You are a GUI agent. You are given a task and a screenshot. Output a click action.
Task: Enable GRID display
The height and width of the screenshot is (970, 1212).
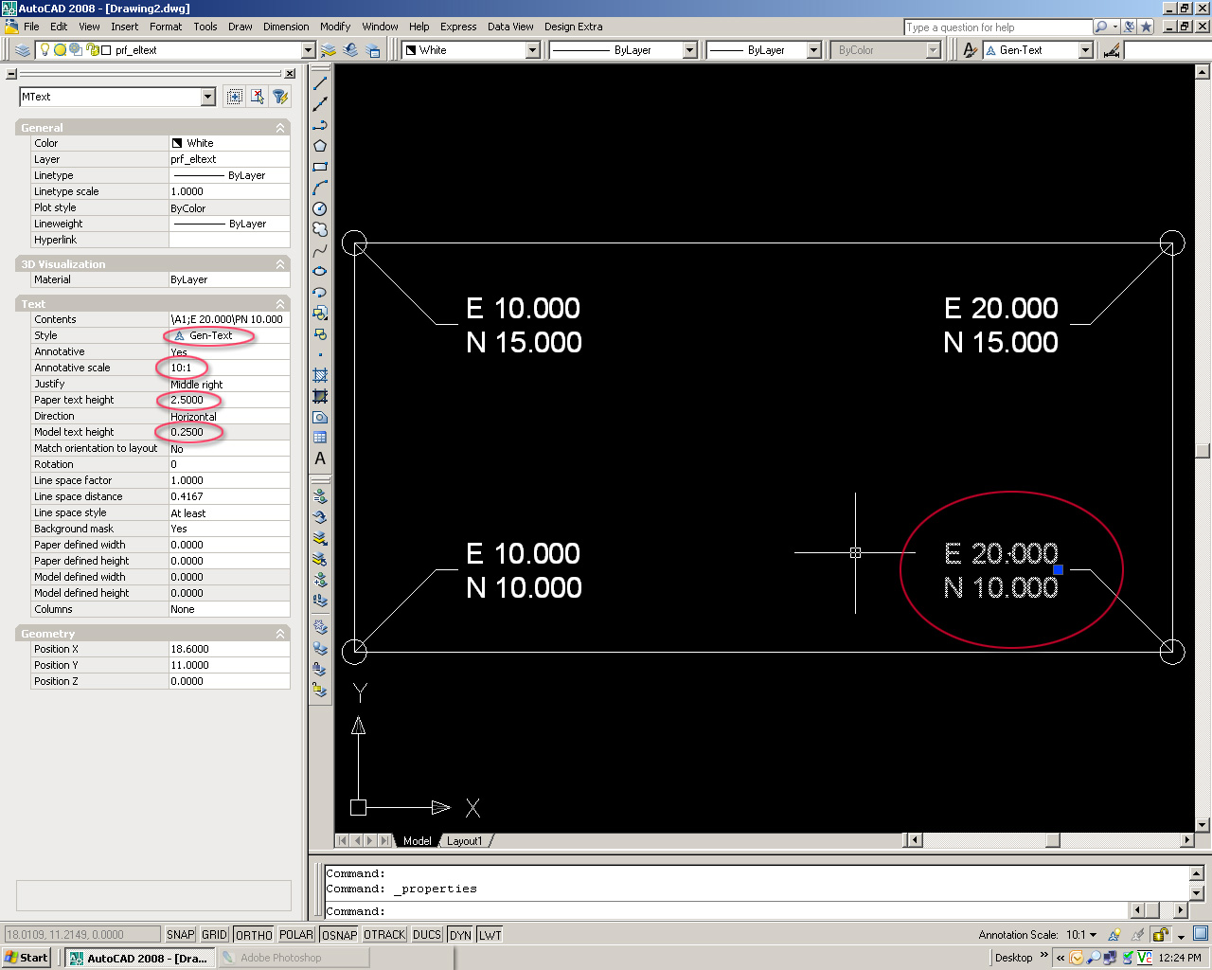tap(215, 934)
